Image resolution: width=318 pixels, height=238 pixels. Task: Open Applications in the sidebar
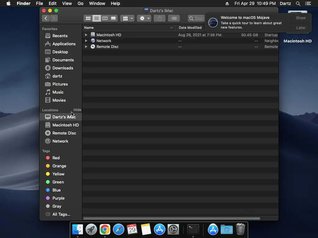(64, 44)
